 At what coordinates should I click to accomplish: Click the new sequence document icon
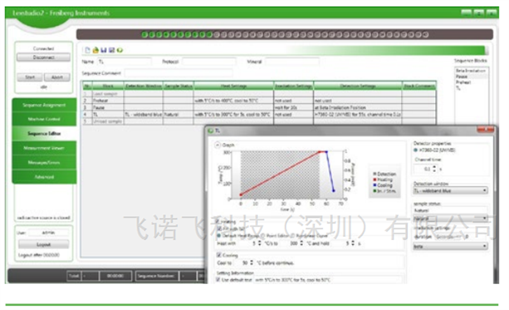click(88, 50)
